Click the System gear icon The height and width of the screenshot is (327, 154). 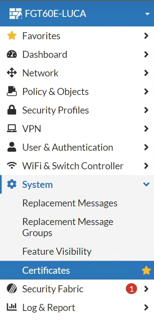coord(12,185)
